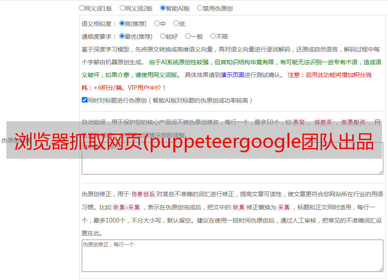
Task: Click the 燕窝 example keyword tag
Action: click(299, 122)
